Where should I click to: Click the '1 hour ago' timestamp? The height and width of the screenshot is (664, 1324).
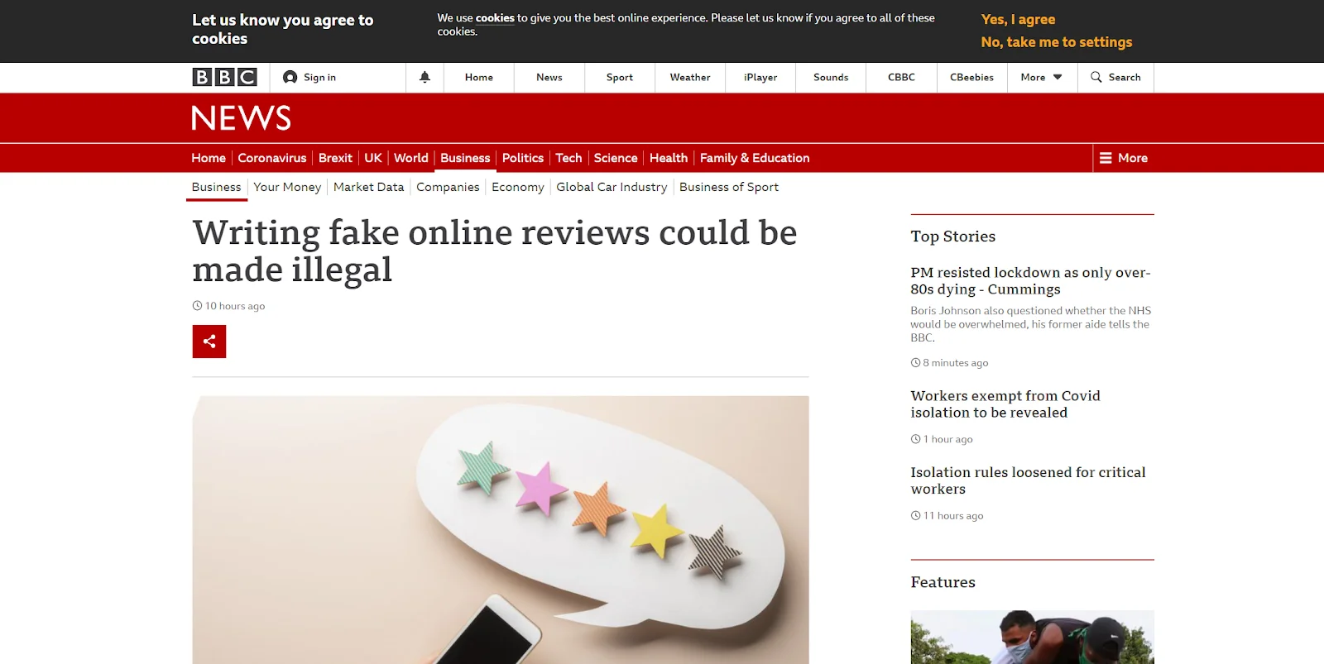pyautogui.click(x=948, y=439)
